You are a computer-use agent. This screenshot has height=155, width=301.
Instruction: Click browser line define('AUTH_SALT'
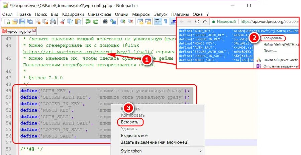216,47
